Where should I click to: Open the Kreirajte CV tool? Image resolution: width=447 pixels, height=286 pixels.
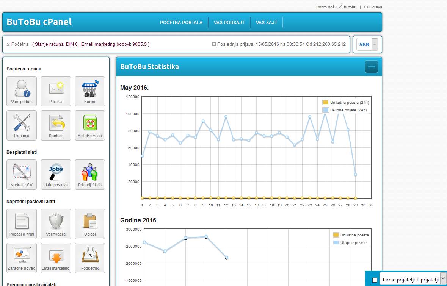click(21, 174)
